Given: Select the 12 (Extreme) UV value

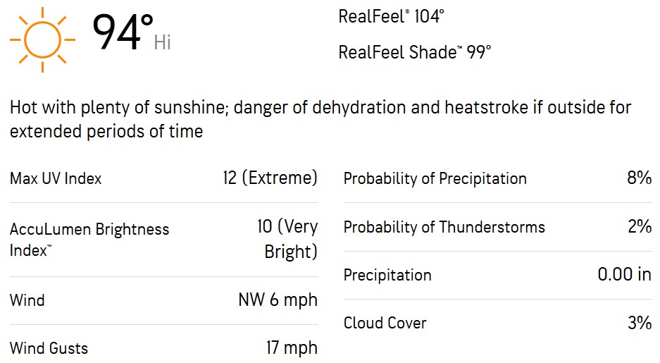Looking at the screenshot, I should (270, 178).
